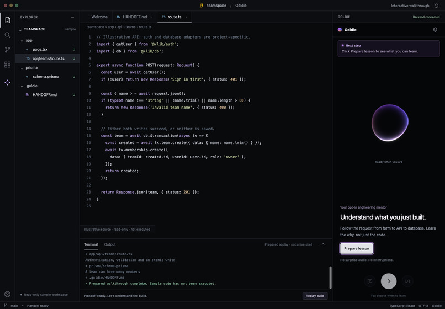
Task: Click 'route.ts' breadcrumb segment
Action: (x=145, y=27)
